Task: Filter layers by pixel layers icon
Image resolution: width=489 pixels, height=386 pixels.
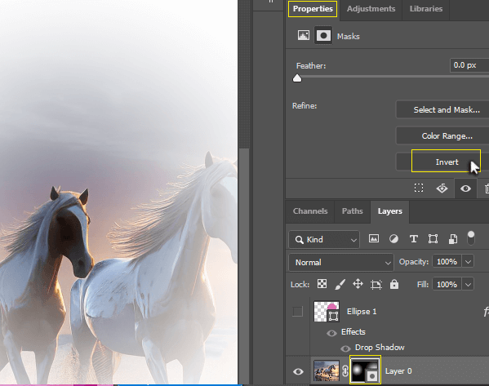Action: pyautogui.click(x=374, y=239)
